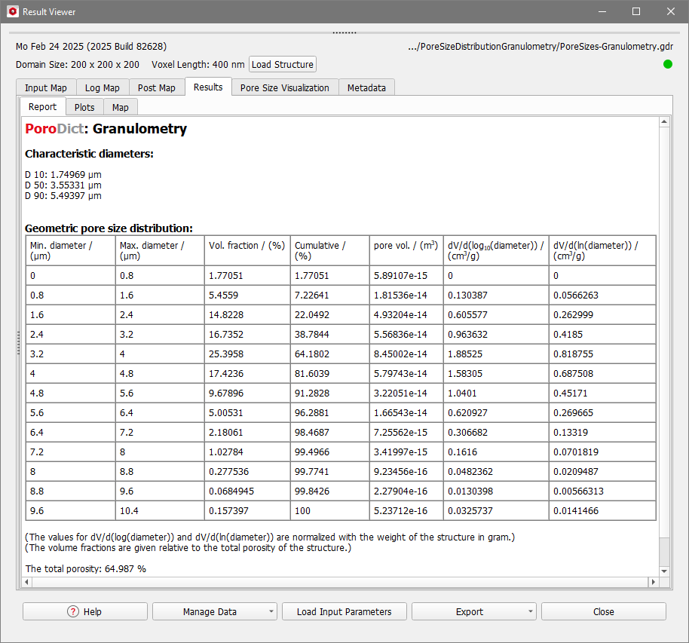Screen dimensions: 689x643
Task: Click the Load Structure button
Action: point(282,64)
